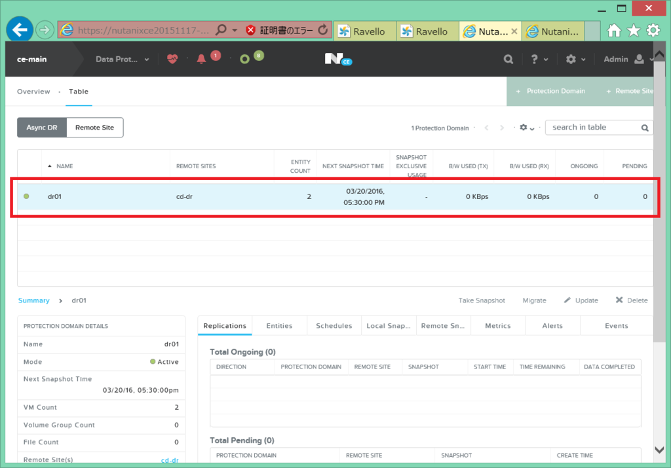Open the Events tab
The image size is (671, 468).
[x=616, y=326]
